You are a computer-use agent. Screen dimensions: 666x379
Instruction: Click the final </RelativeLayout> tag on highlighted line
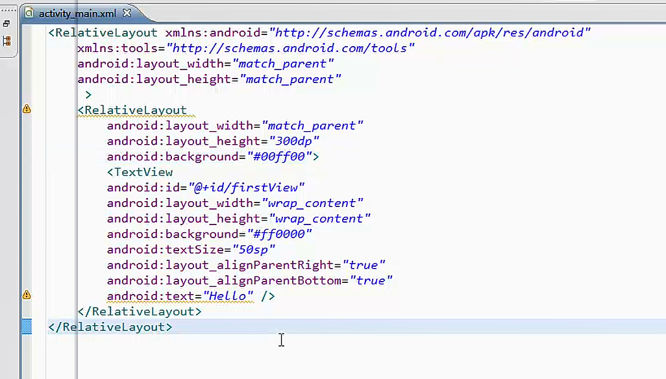coord(110,327)
